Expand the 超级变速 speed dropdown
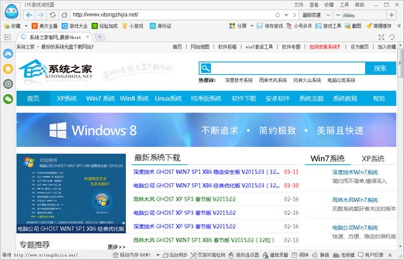 [328, 15]
